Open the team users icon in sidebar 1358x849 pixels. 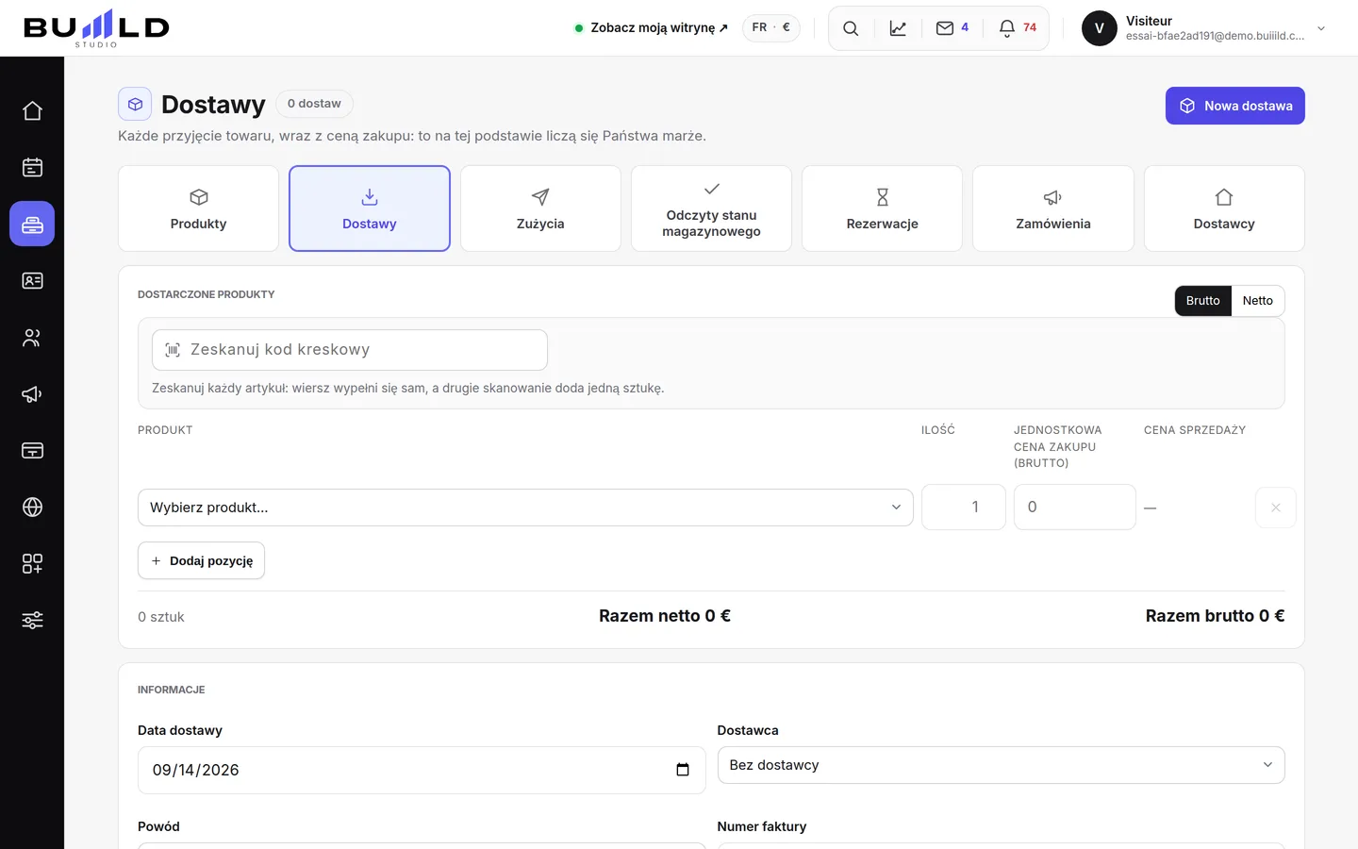click(32, 338)
